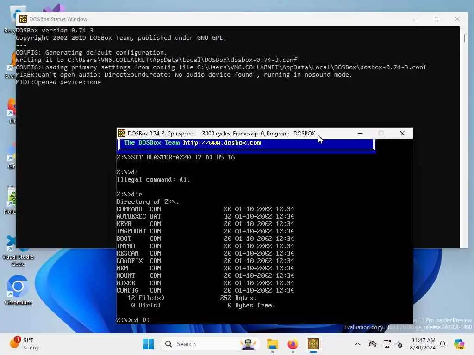Viewport: 474px width, 355px height.
Task: Click the 'DOSBox version 0.74-3' line
Action: (55, 30)
